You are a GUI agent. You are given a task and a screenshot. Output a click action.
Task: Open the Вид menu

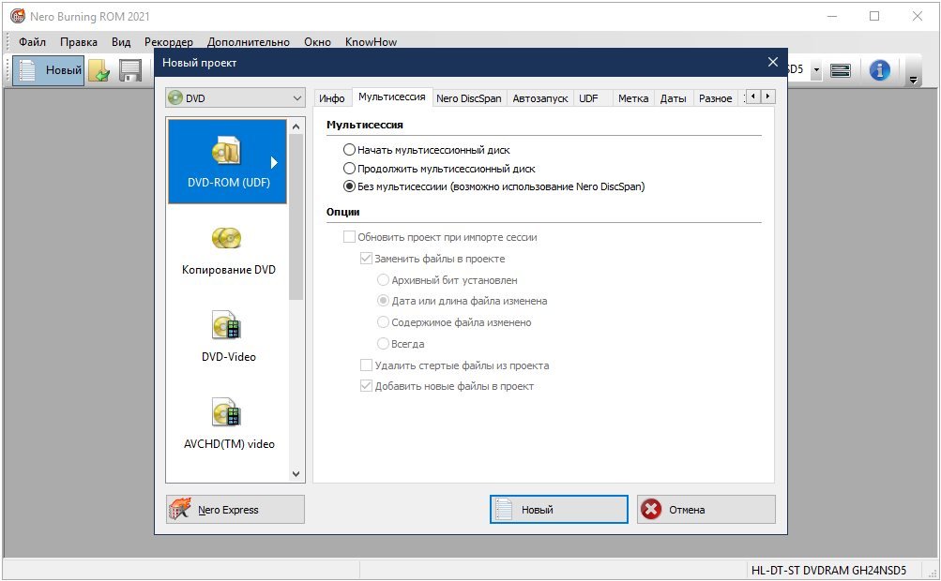121,42
